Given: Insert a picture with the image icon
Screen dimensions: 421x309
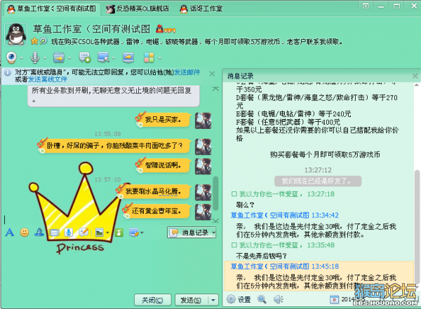Looking at the screenshot, I should point(100,233).
